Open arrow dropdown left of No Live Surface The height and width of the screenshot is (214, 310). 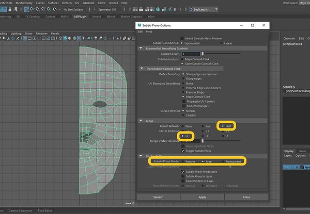point(59,9)
